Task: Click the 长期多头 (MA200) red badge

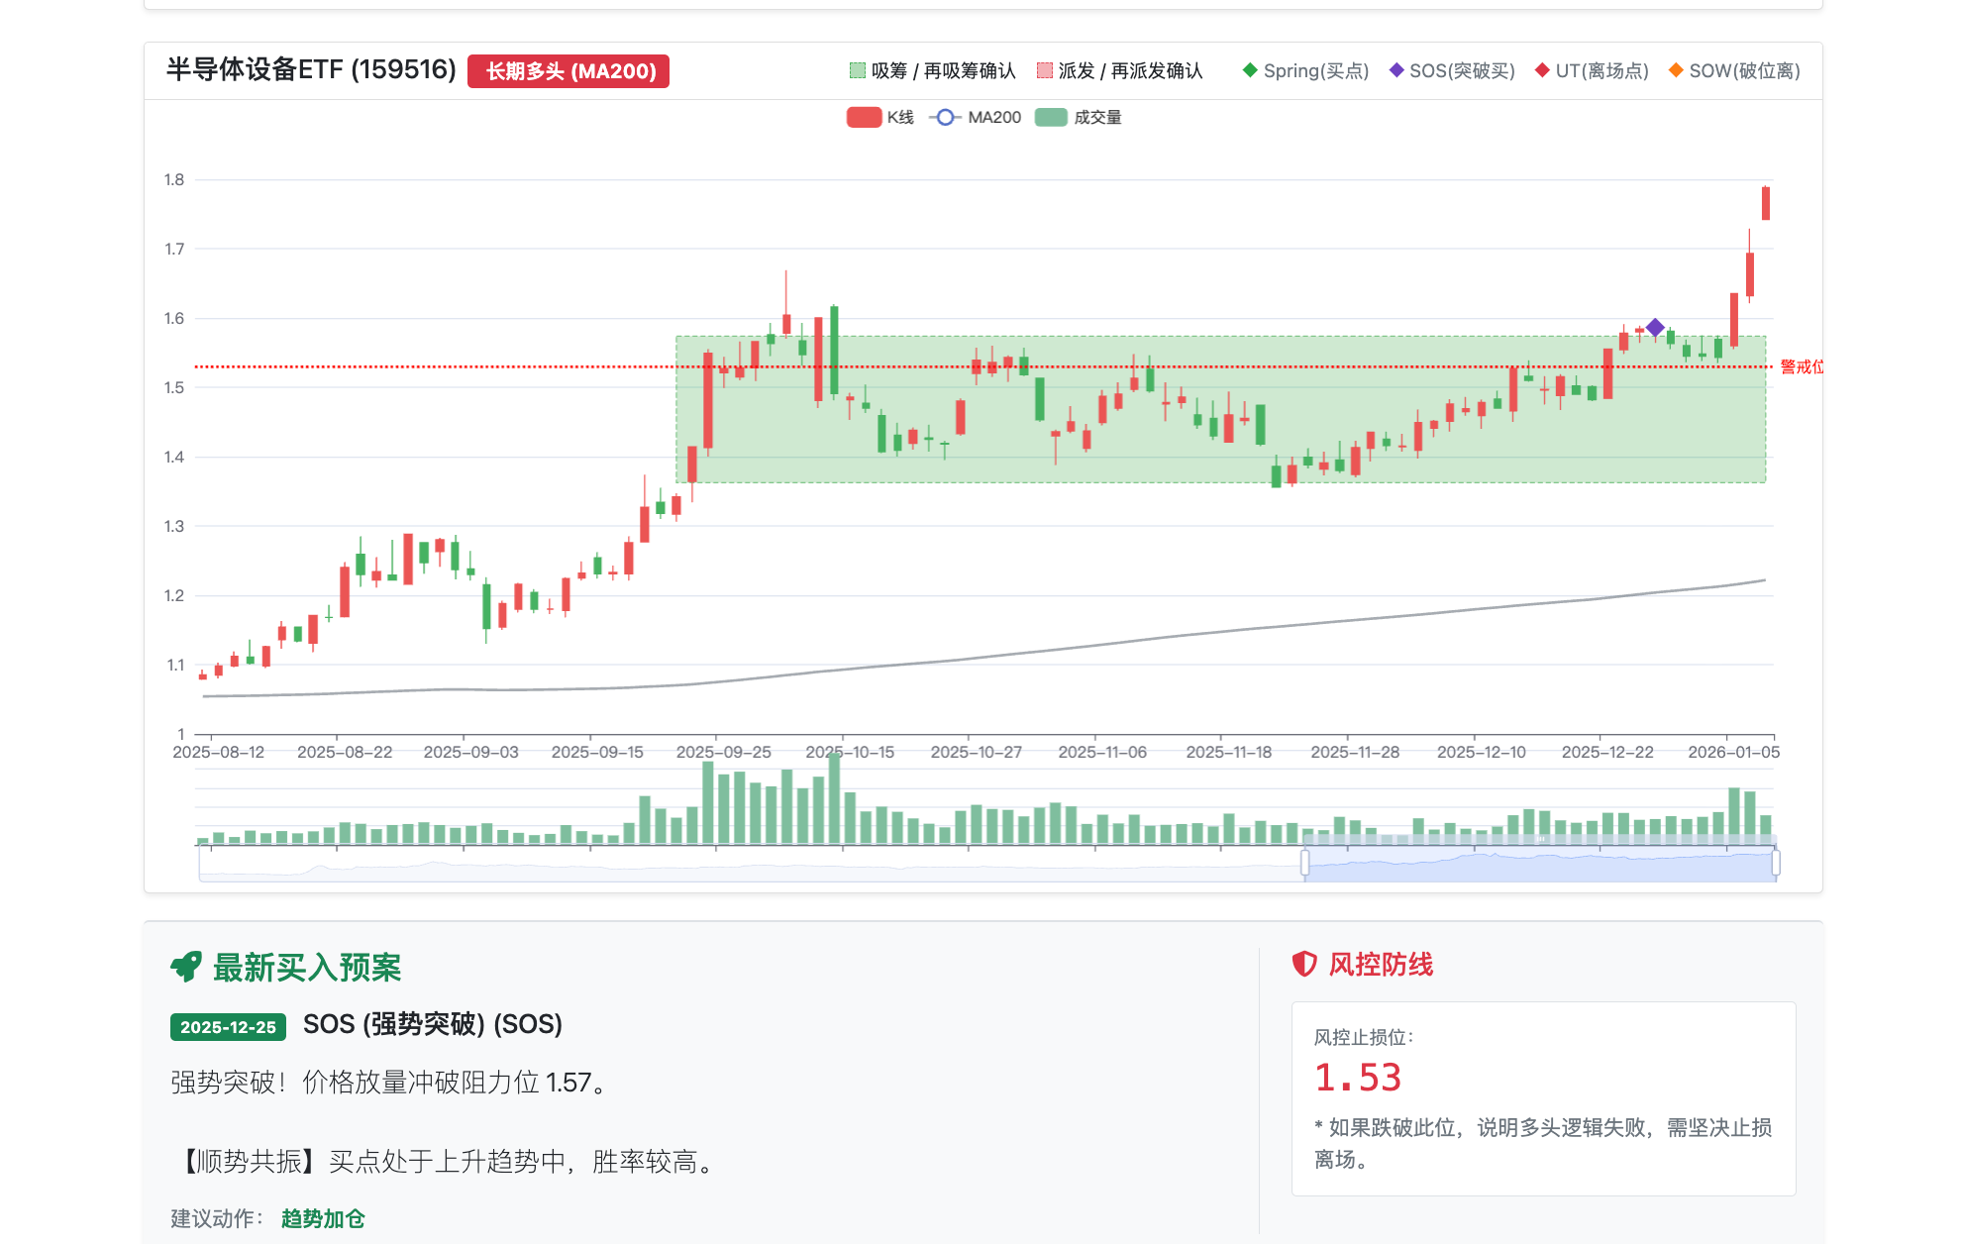Action: click(x=568, y=71)
